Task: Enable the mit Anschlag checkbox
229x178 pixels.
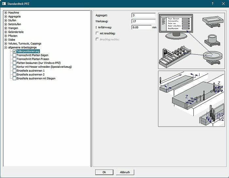Action: pyautogui.click(x=97, y=33)
